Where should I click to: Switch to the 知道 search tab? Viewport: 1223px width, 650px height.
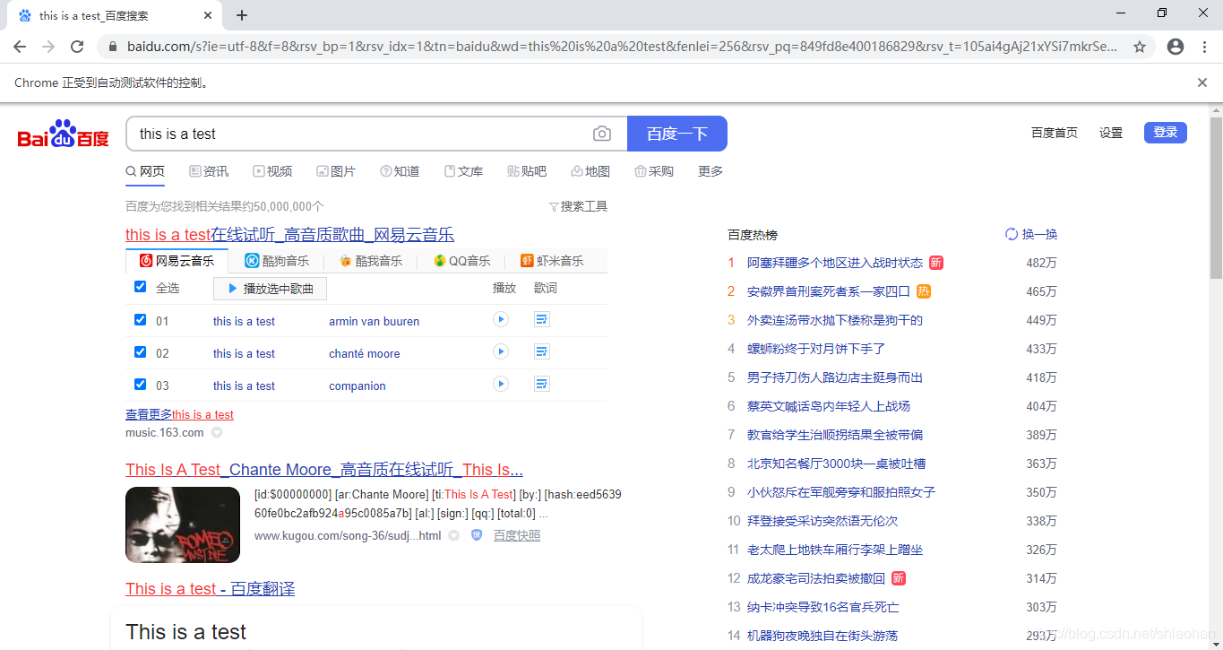coord(400,171)
